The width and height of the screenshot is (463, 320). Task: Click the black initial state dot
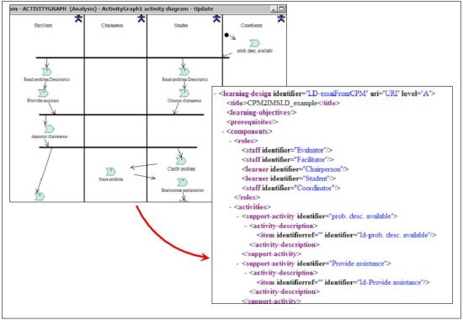coord(226,35)
